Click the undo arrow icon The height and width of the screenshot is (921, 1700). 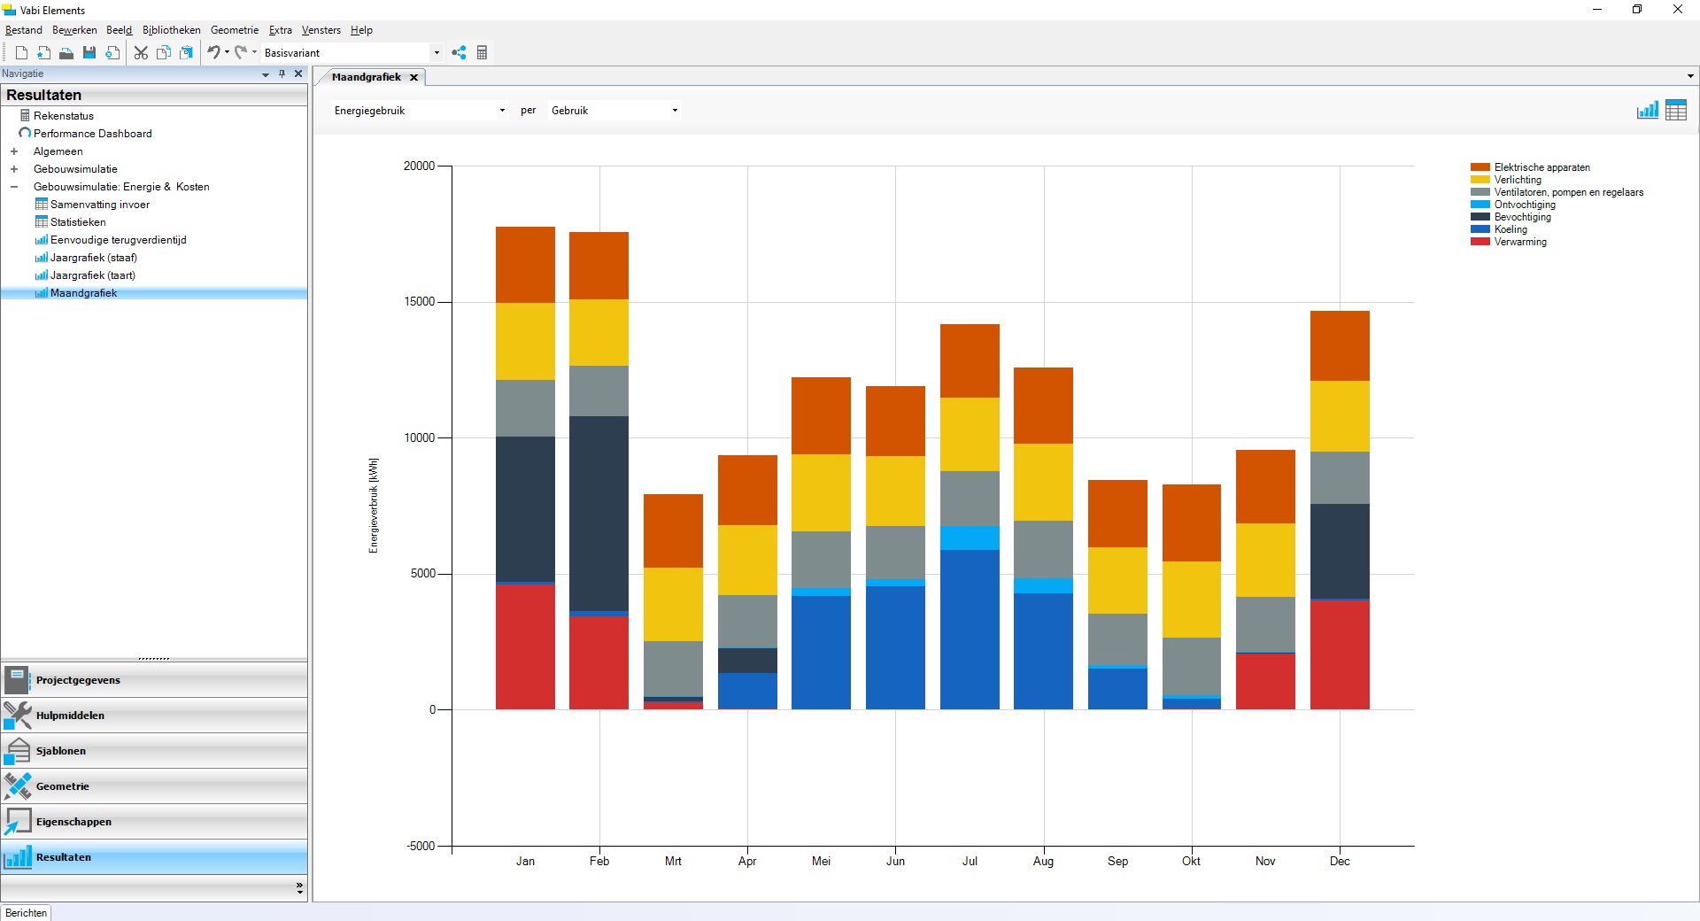213,53
